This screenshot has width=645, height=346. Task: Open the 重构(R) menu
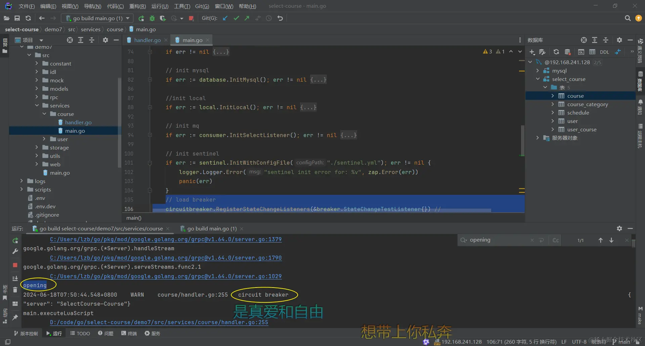pyautogui.click(x=137, y=6)
